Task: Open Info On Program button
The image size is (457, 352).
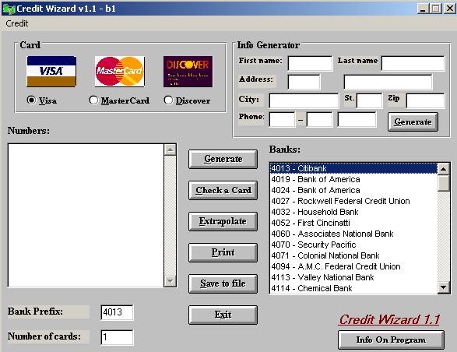Action: click(391, 340)
